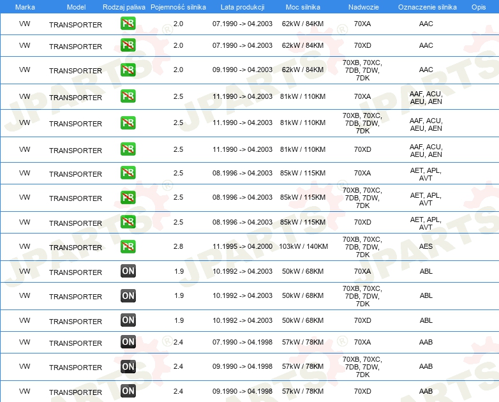
Task: Select 08.1996 -> 04.2003 in the 70XA row
Action: click(x=242, y=173)
